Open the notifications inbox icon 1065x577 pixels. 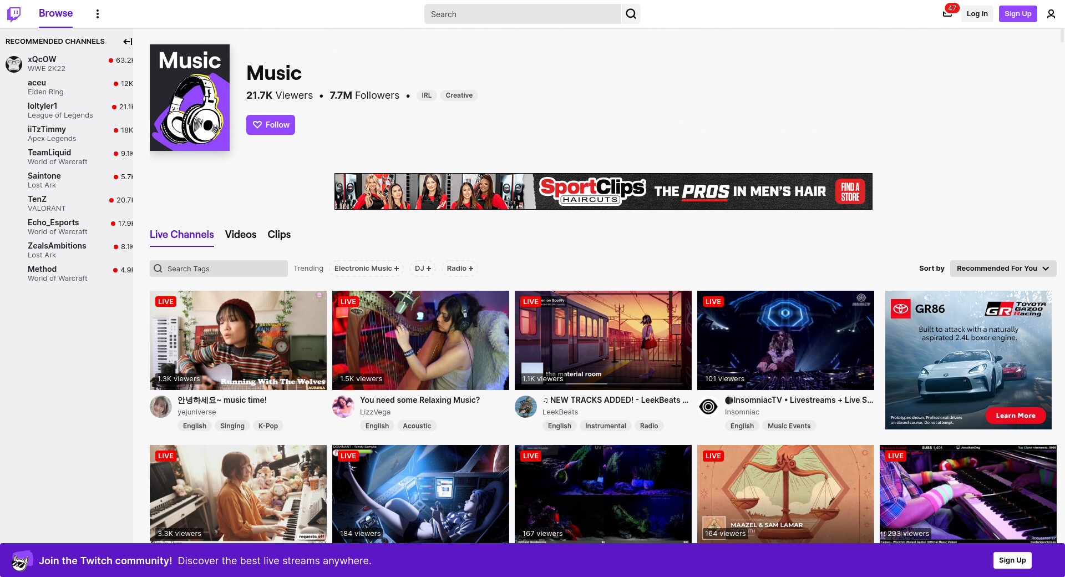click(947, 14)
